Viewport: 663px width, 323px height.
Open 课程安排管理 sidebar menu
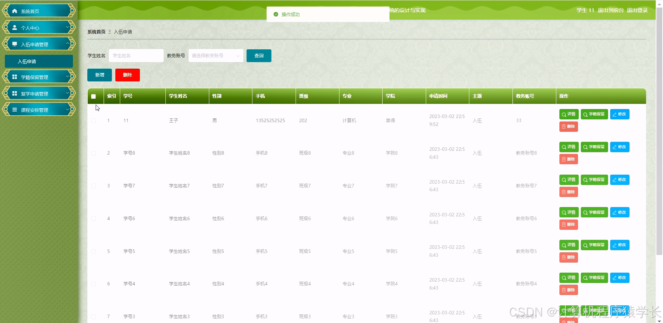[39, 110]
